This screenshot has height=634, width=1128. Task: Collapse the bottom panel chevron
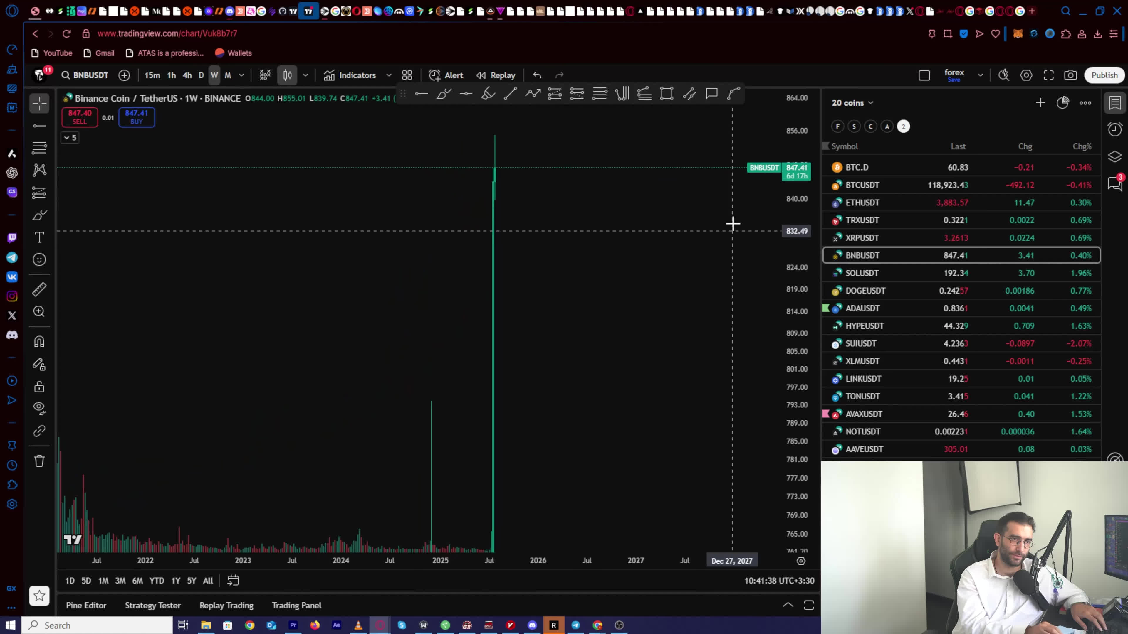pos(788,605)
